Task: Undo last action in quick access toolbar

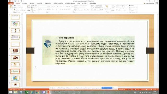Action: click(x=15, y=1)
